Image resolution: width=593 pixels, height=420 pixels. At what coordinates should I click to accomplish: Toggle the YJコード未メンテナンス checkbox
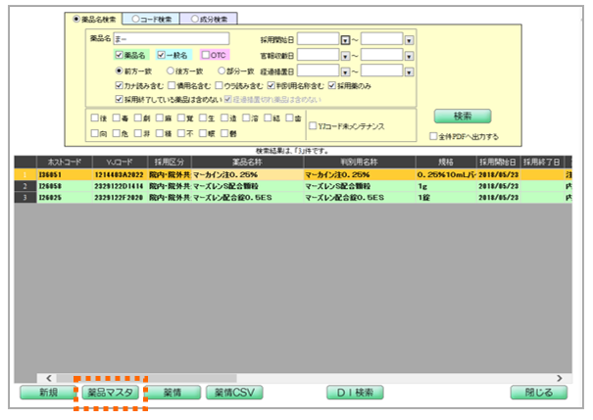[313, 124]
